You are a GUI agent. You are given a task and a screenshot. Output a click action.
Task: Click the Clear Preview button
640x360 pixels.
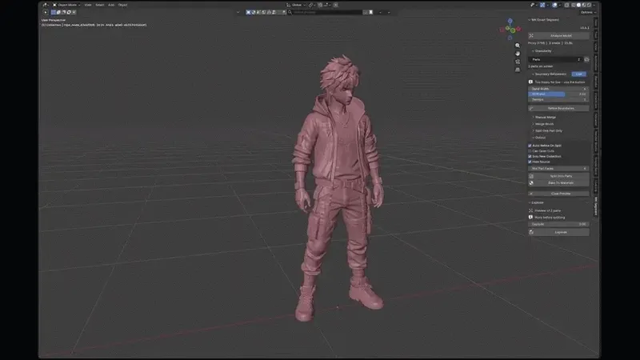coord(558,194)
